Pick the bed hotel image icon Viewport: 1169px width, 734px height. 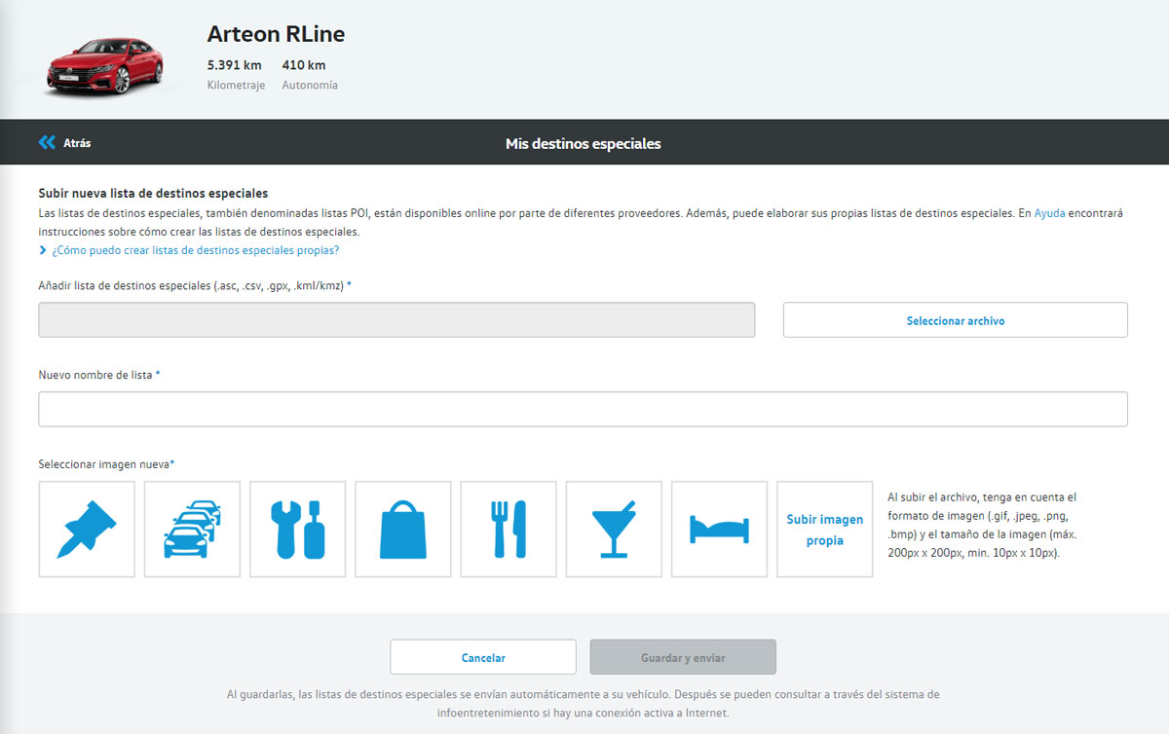pos(719,530)
